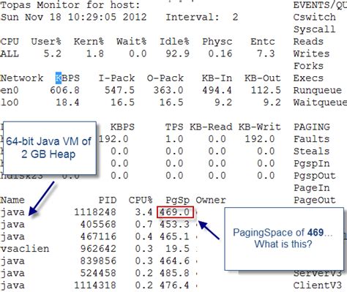Click the PgSp value 485.8

[x=174, y=273]
